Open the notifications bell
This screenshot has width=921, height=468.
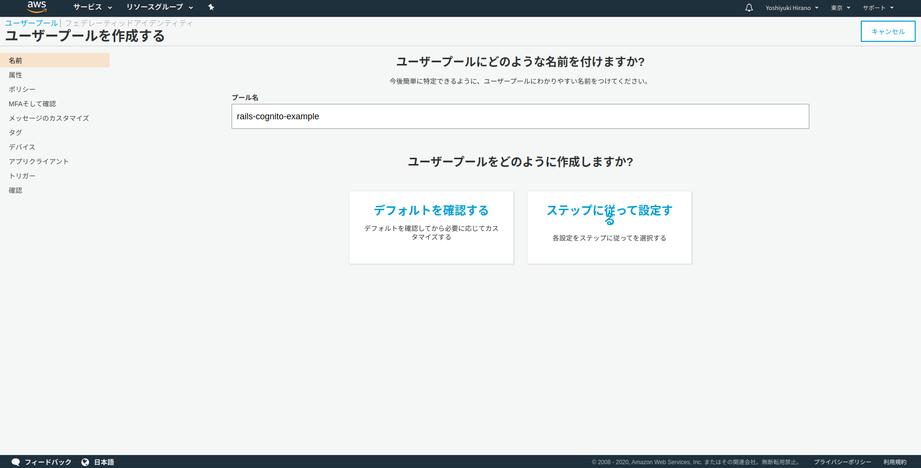click(748, 8)
